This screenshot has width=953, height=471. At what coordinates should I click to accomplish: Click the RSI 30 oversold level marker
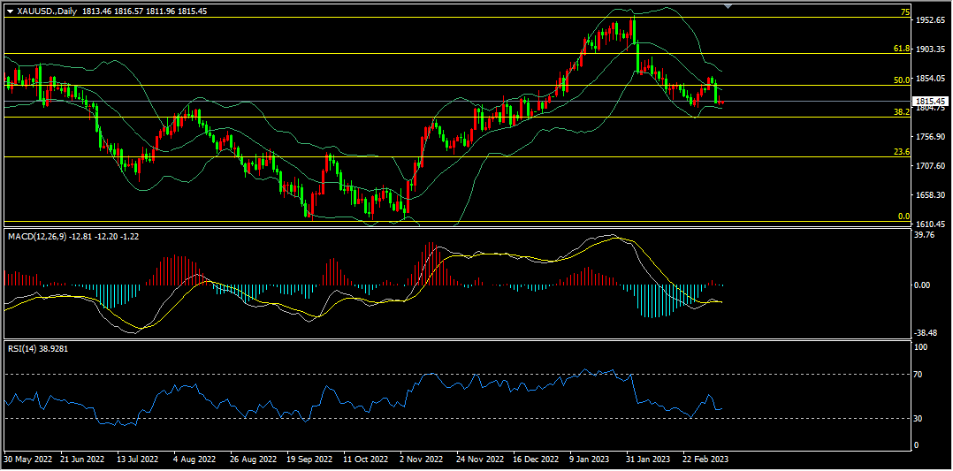pos(922,418)
